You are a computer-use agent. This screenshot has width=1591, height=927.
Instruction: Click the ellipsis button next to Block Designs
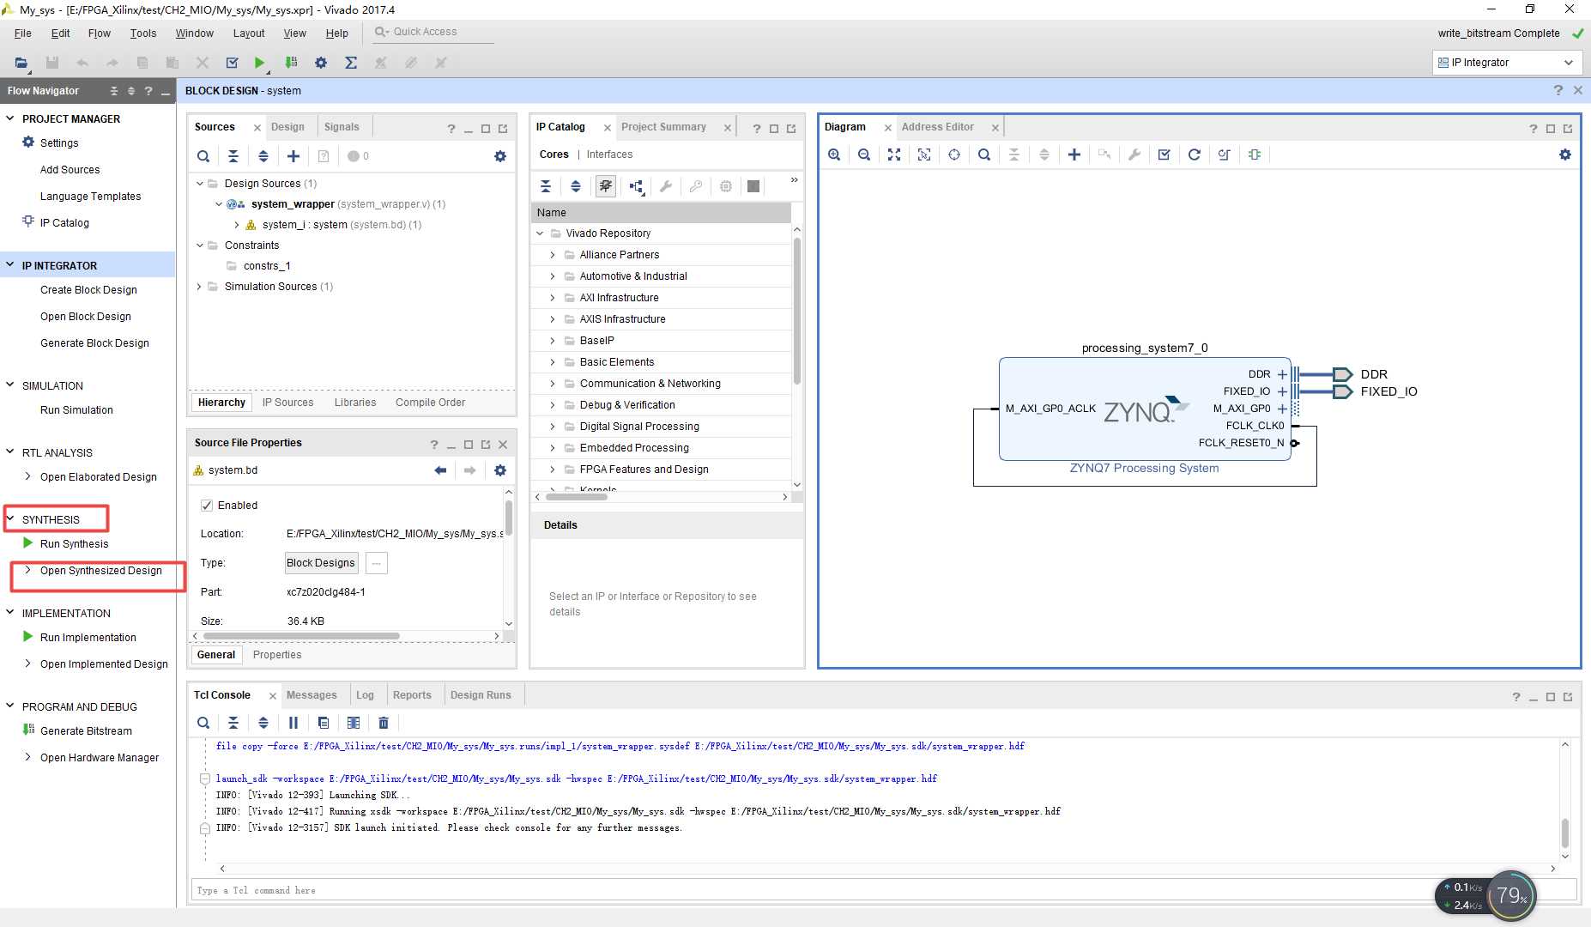377,563
